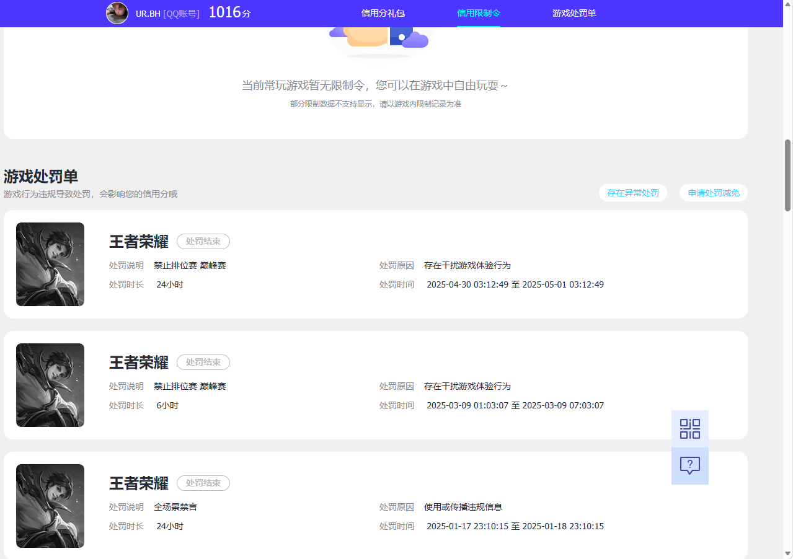Click 申请处罚减免 button
This screenshot has height=559, width=793.
pyautogui.click(x=714, y=193)
